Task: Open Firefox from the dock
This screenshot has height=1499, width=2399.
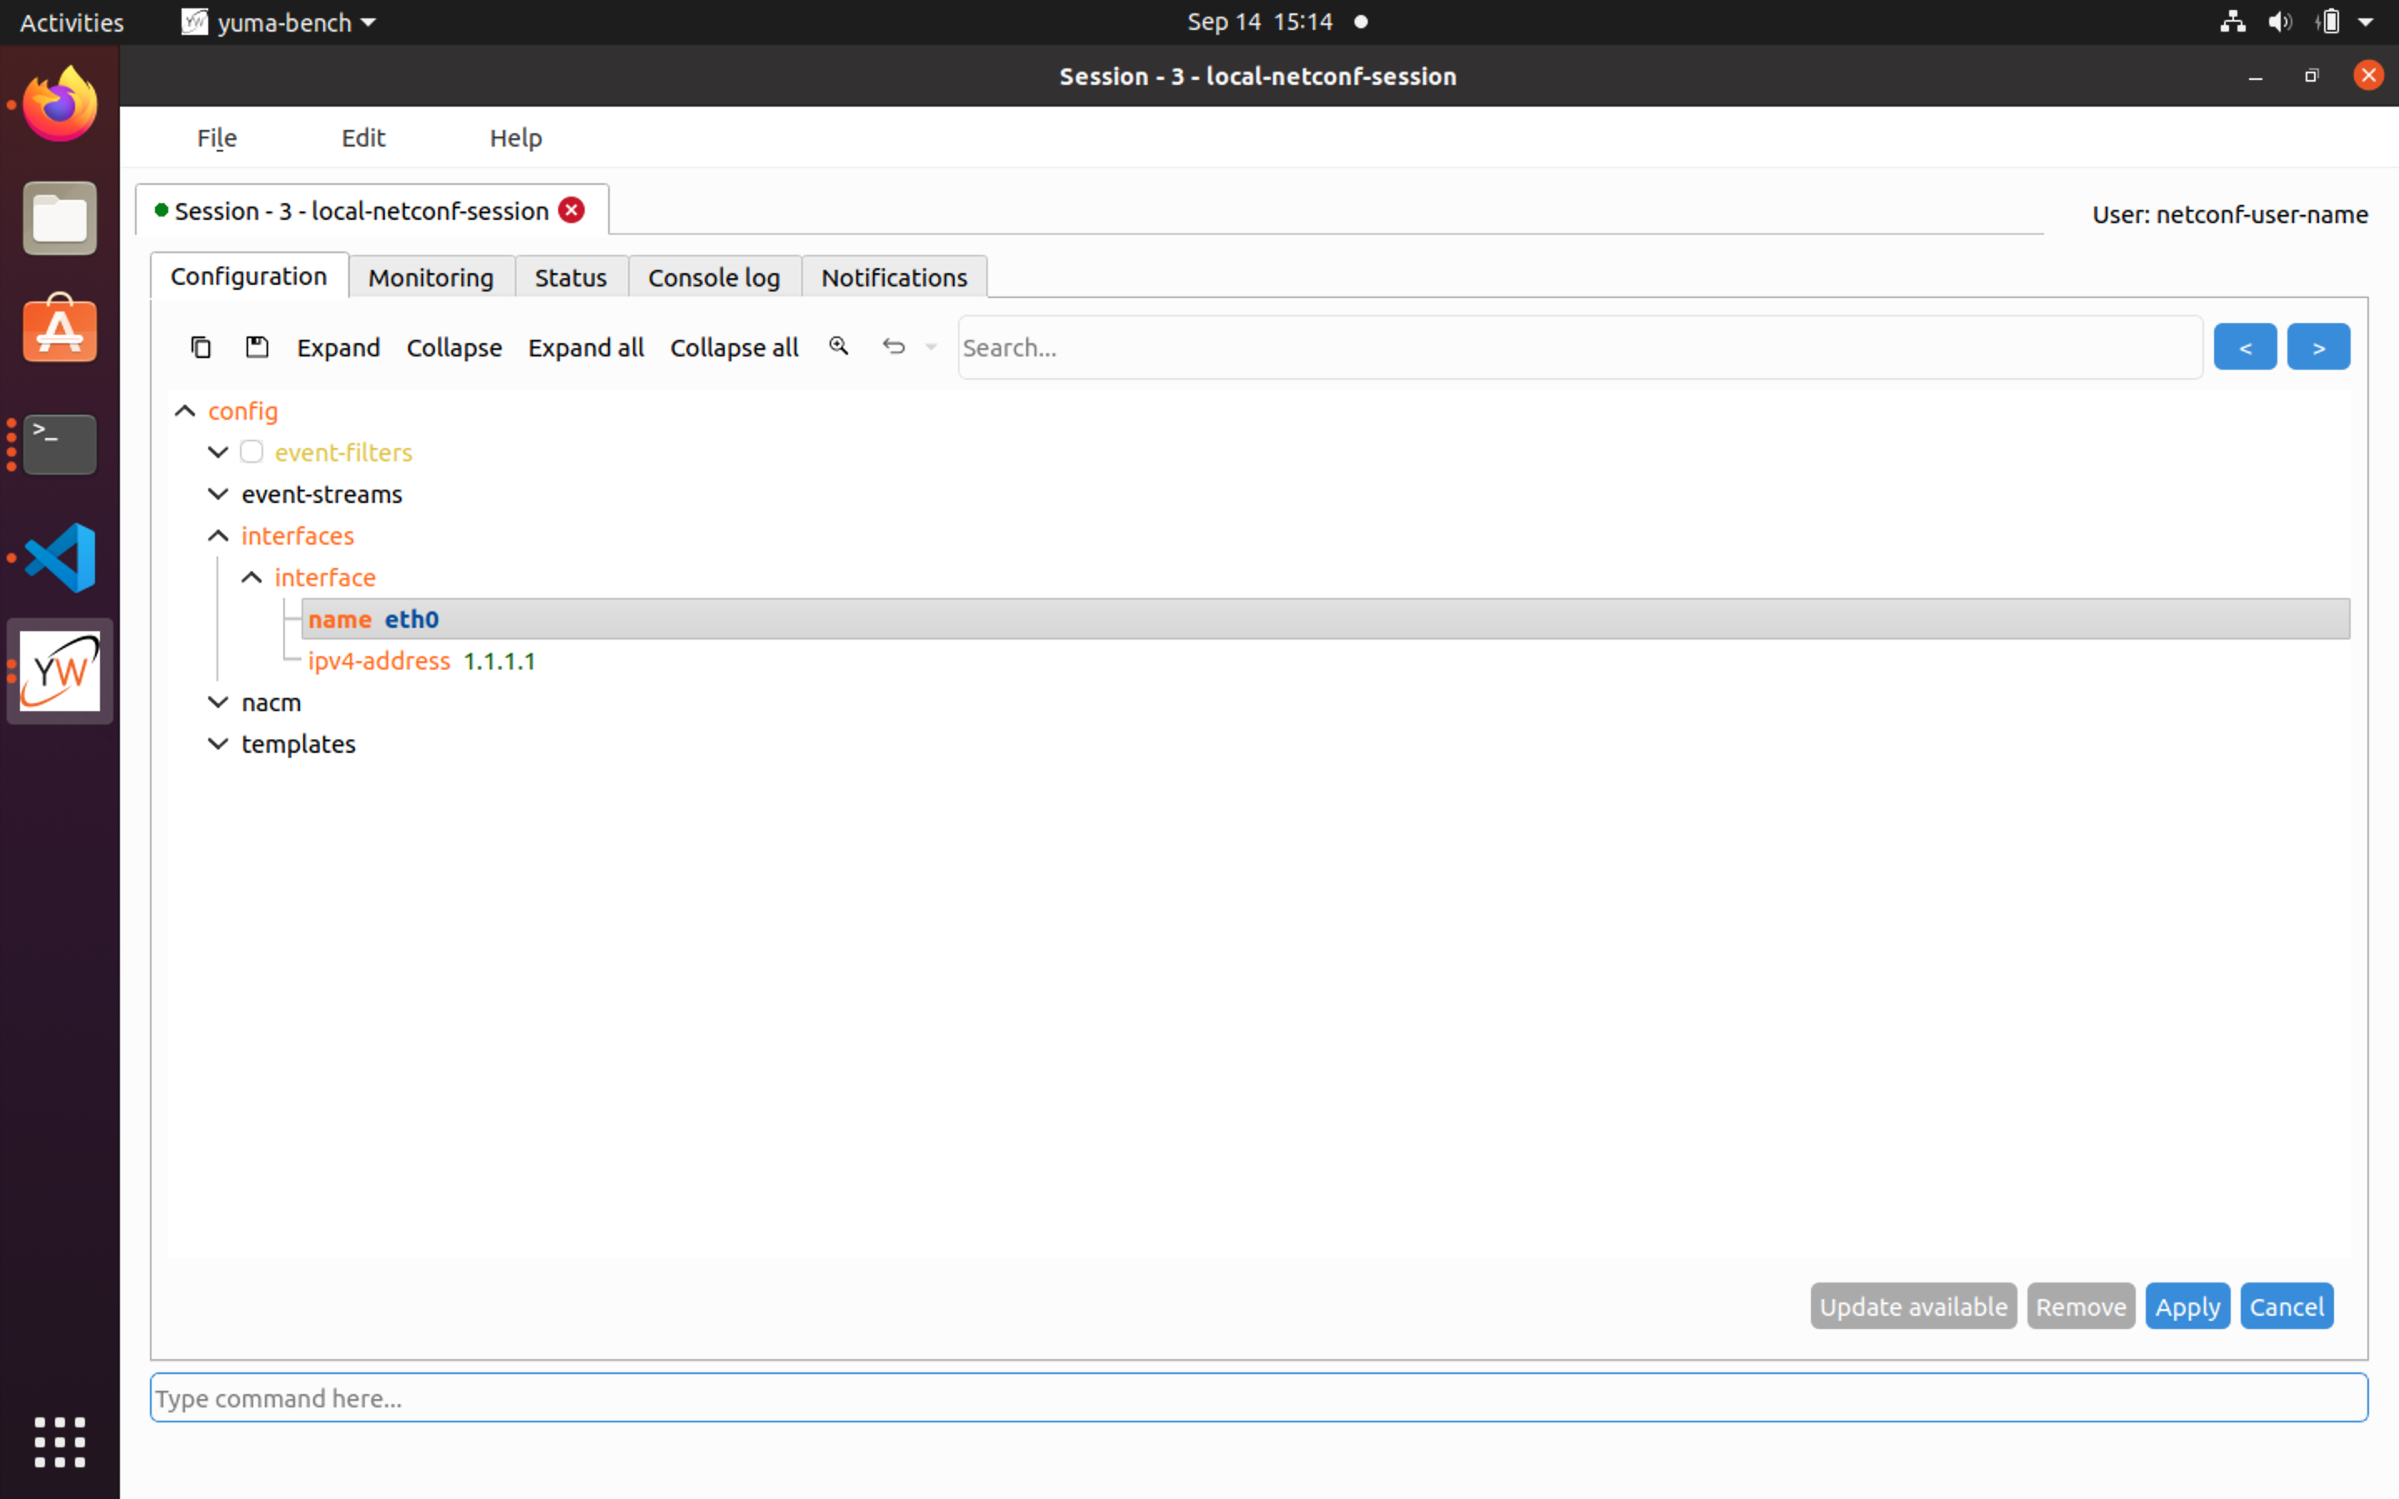Action: pos(59,102)
